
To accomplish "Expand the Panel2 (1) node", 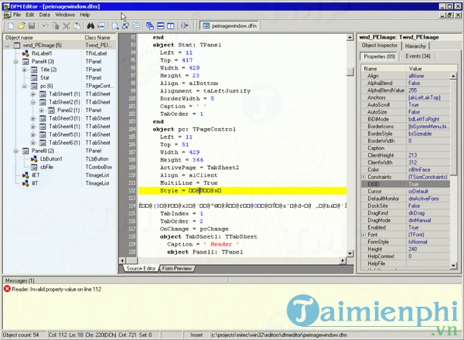I will point(42,110).
